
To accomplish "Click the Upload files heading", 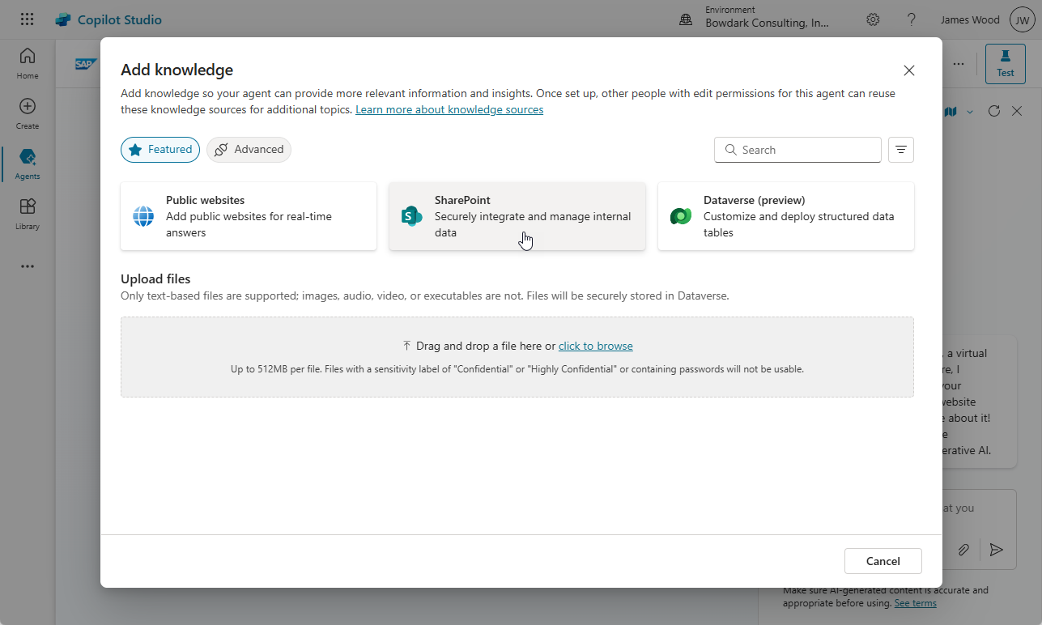I will (x=155, y=279).
